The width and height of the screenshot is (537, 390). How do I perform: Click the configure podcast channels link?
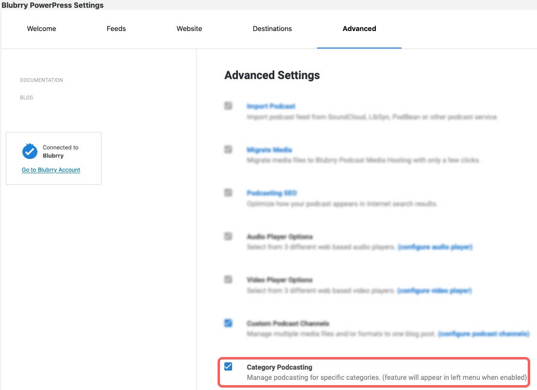tap(484, 334)
